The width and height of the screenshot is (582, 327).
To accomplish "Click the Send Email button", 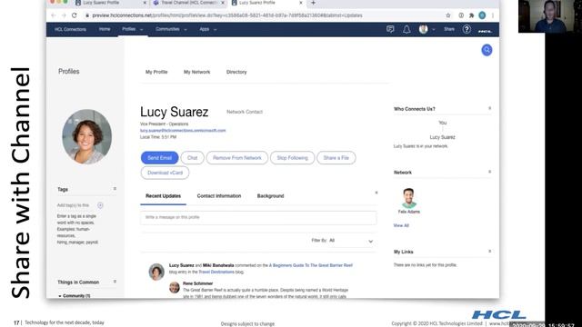I will [x=160, y=158].
